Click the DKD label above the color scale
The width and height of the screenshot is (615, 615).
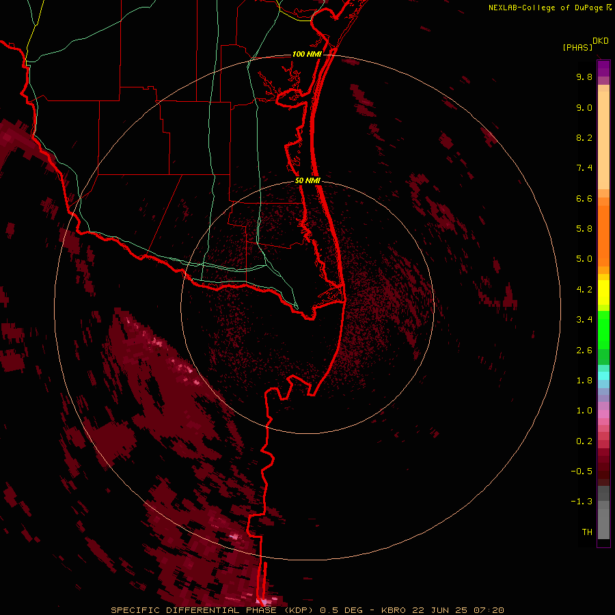point(601,41)
